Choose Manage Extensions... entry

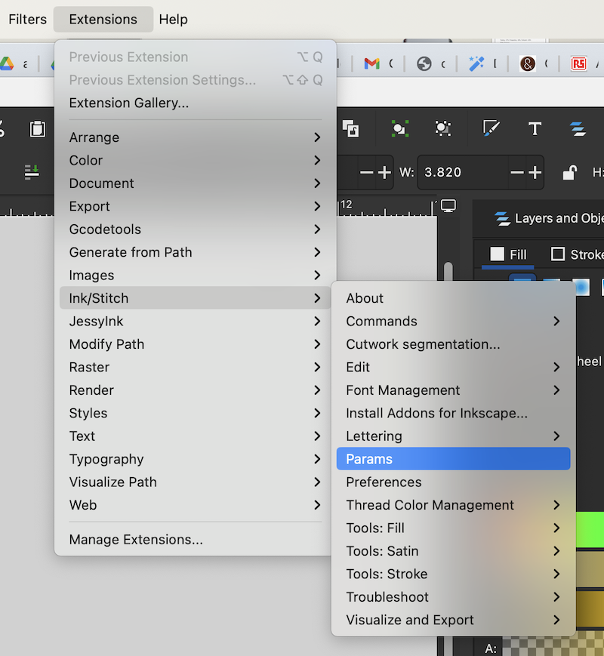[195, 540]
